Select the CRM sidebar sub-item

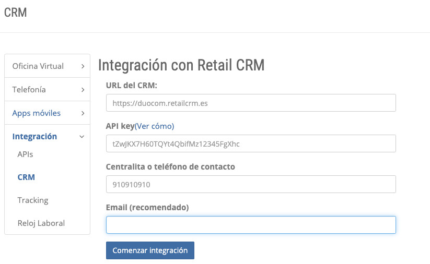tap(26, 177)
